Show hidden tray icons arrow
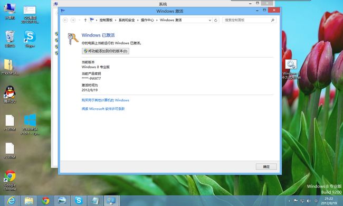Image resolution: width=343 pixels, height=206 pixels. pos(289,201)
